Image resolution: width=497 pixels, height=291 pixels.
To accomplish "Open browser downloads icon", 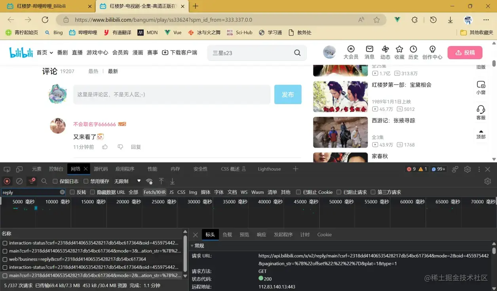I will (450, 20).
